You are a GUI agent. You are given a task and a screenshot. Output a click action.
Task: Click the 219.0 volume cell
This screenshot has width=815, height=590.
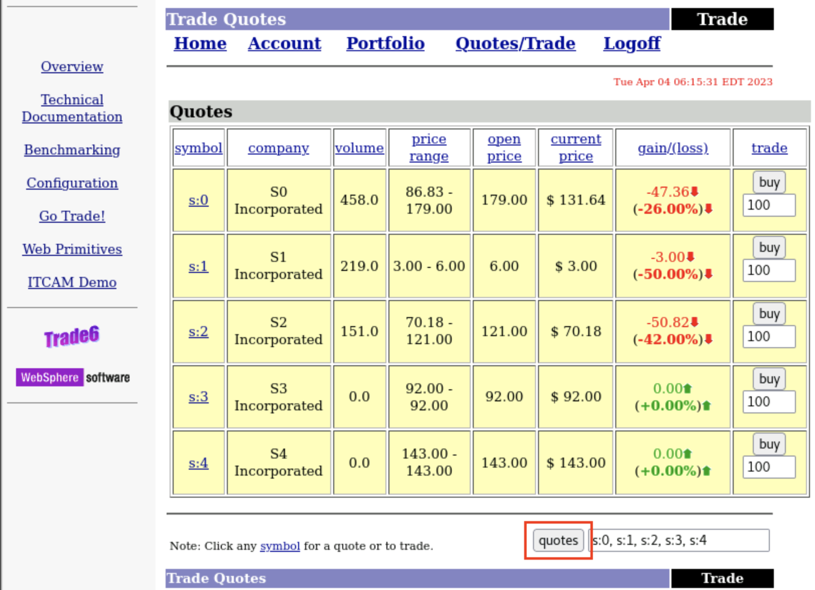(x=359, y=266)
